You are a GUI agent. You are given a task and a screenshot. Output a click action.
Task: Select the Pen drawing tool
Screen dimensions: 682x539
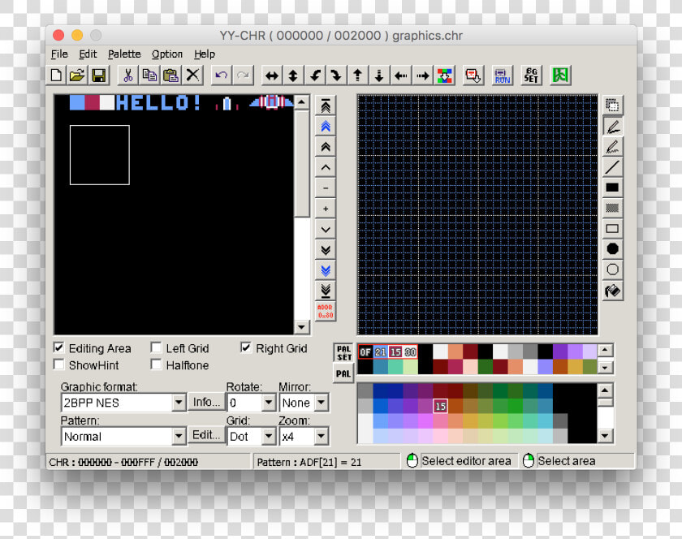tap(612, 127)
